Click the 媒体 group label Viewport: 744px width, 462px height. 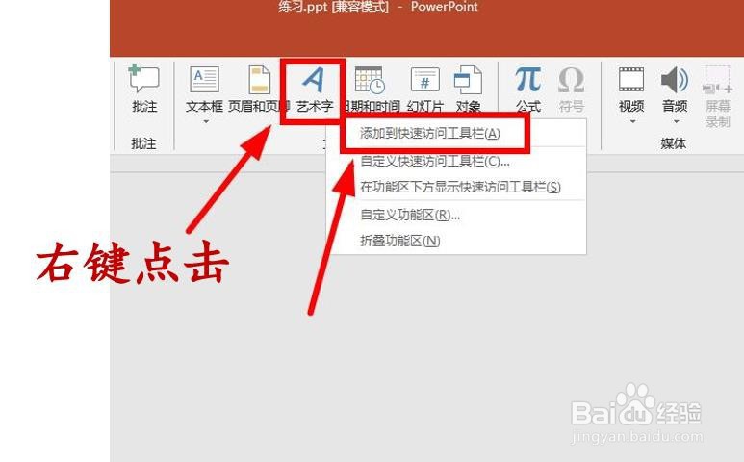click(x=674, y=142)
